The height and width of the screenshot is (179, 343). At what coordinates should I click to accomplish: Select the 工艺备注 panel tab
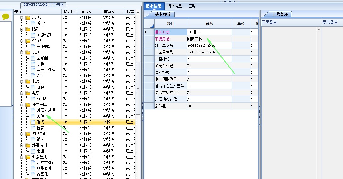point(280,14)
